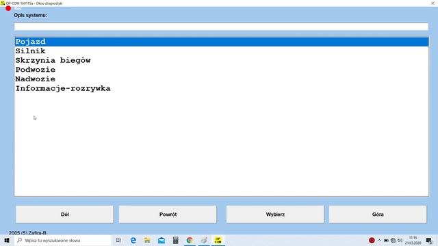Click the OP-COM title bar app icon
This screenshot has height=246, width=438.
[x=3, y=3]
